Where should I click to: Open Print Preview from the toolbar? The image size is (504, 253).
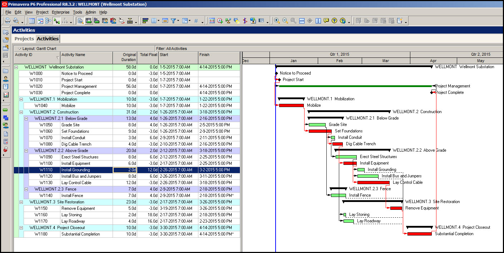click(x=16, y=21)
